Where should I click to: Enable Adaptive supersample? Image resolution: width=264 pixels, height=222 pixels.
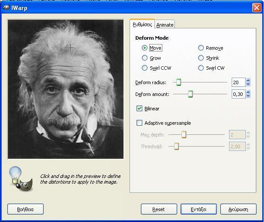[139, 123]
